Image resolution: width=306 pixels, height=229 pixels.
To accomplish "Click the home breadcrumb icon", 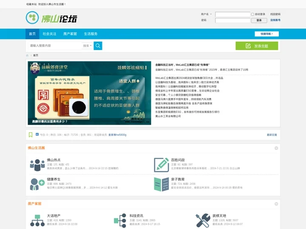I will 27,56.
